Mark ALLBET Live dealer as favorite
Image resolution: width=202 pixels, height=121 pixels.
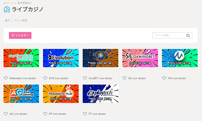[85, 78]
